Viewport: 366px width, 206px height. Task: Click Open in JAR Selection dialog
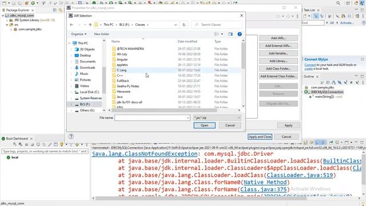pyautogui.click(x=204, y=125)
